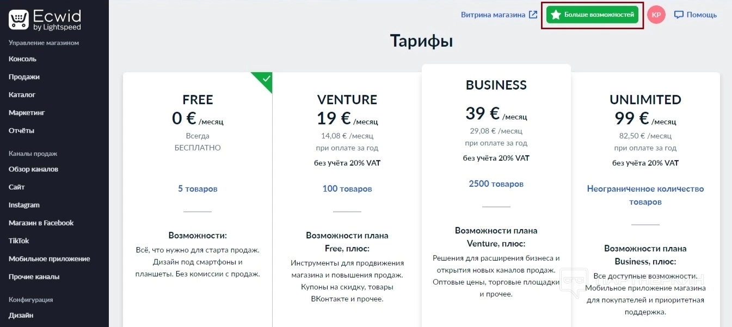Screen dimensions: 732x327
Task: Select the VENTURE plan heading
Action: click(347, 99)
